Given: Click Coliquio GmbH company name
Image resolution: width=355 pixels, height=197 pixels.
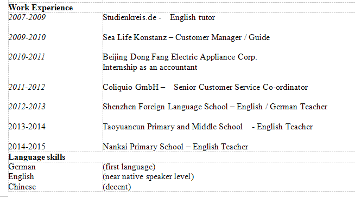Looking at the screenshot, I should coord(131,87).
